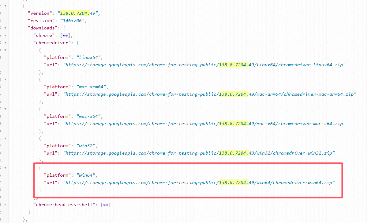
Task: Collapse the "downloads" object fold arrow
Action: coord(5,28)
